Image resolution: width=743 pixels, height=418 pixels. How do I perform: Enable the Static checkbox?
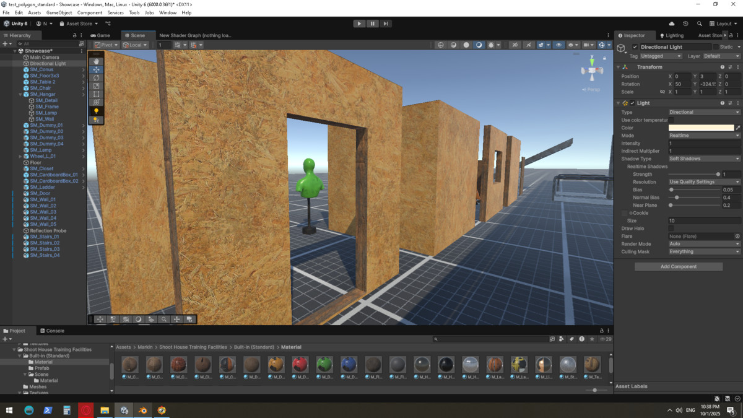716,47
